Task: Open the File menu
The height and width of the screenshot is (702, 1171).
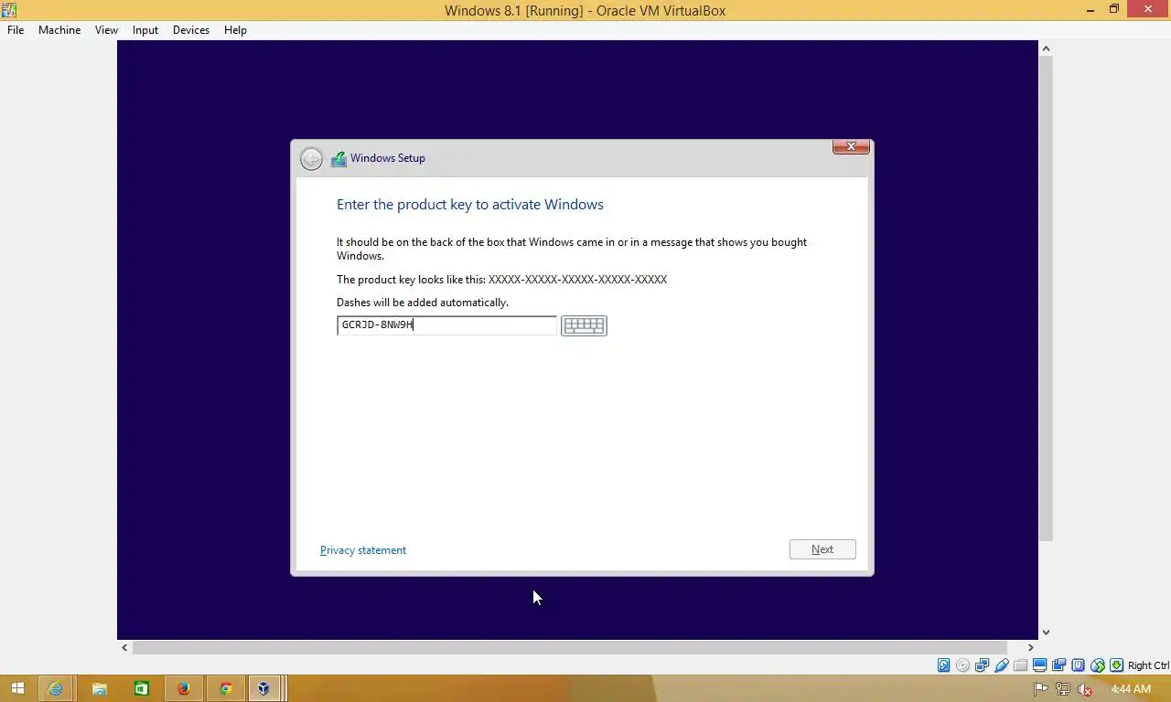Action: (16, 30)
